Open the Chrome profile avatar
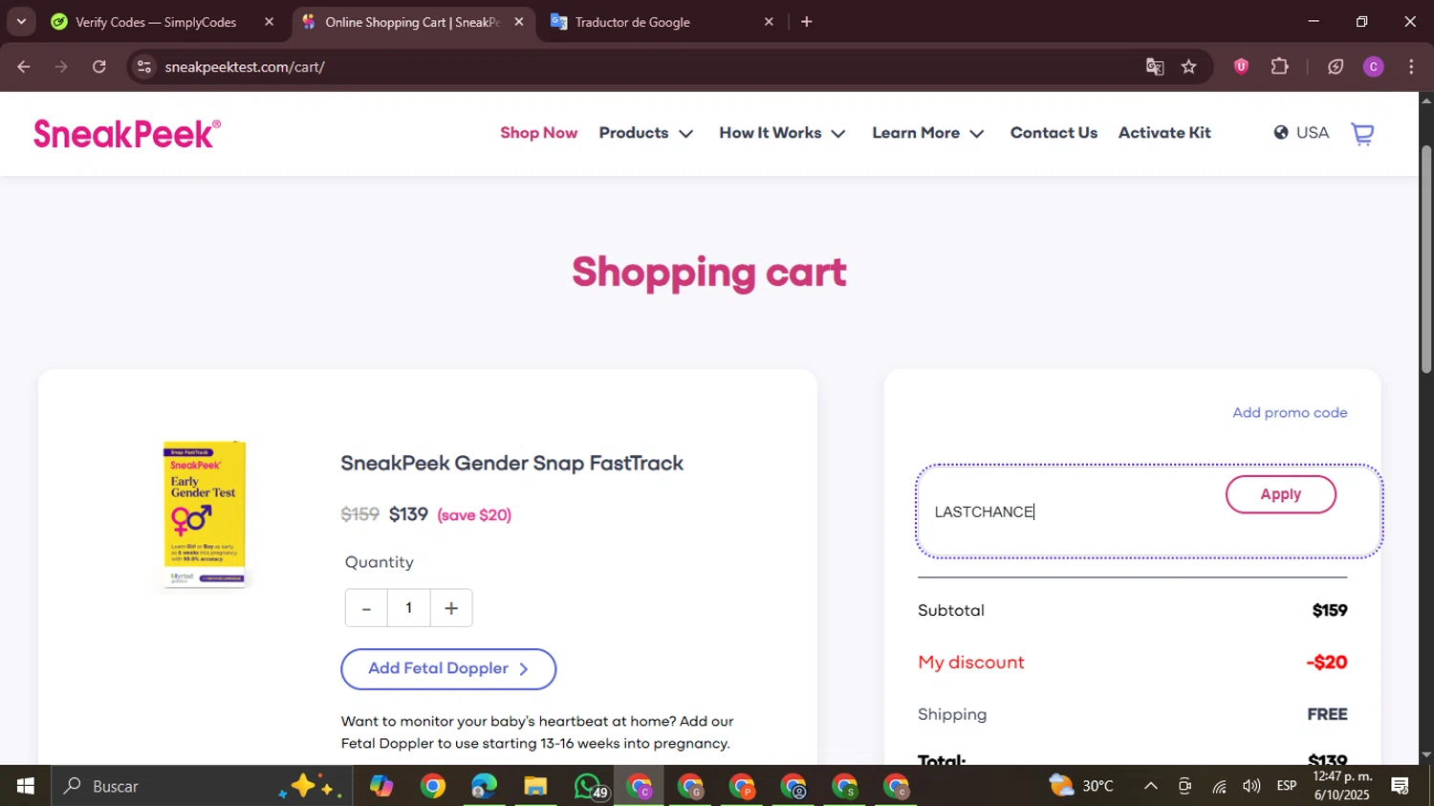This screenshot has width=1434, height=806. pos(1374,67)
